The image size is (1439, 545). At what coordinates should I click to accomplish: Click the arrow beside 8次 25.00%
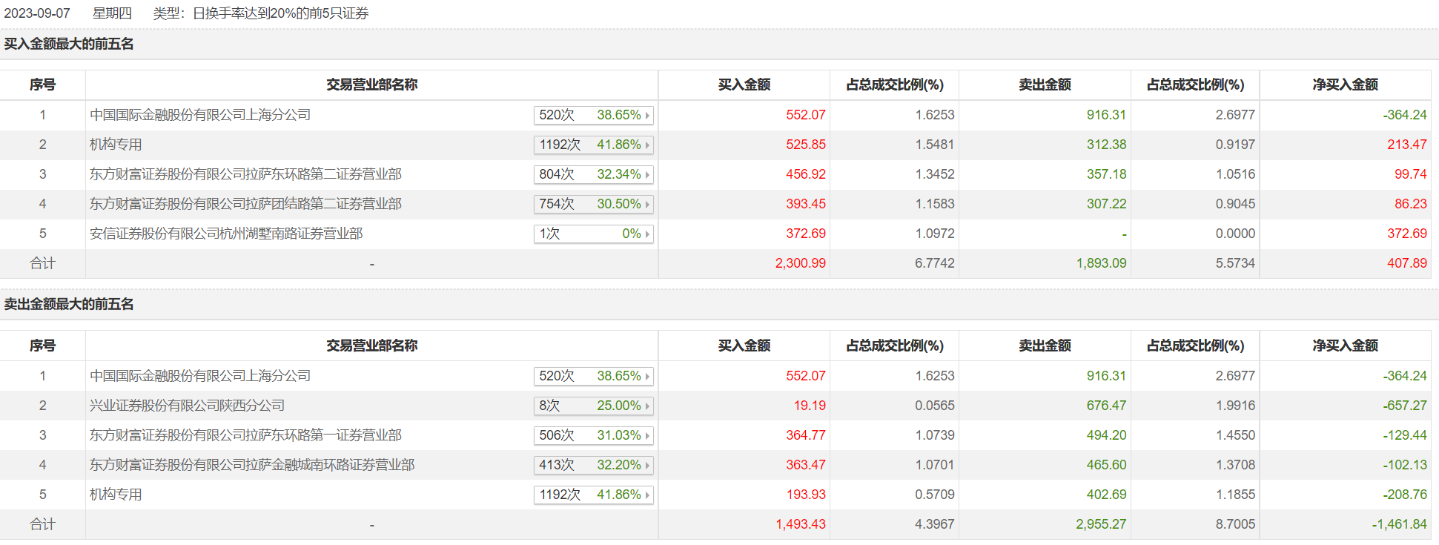647,406
